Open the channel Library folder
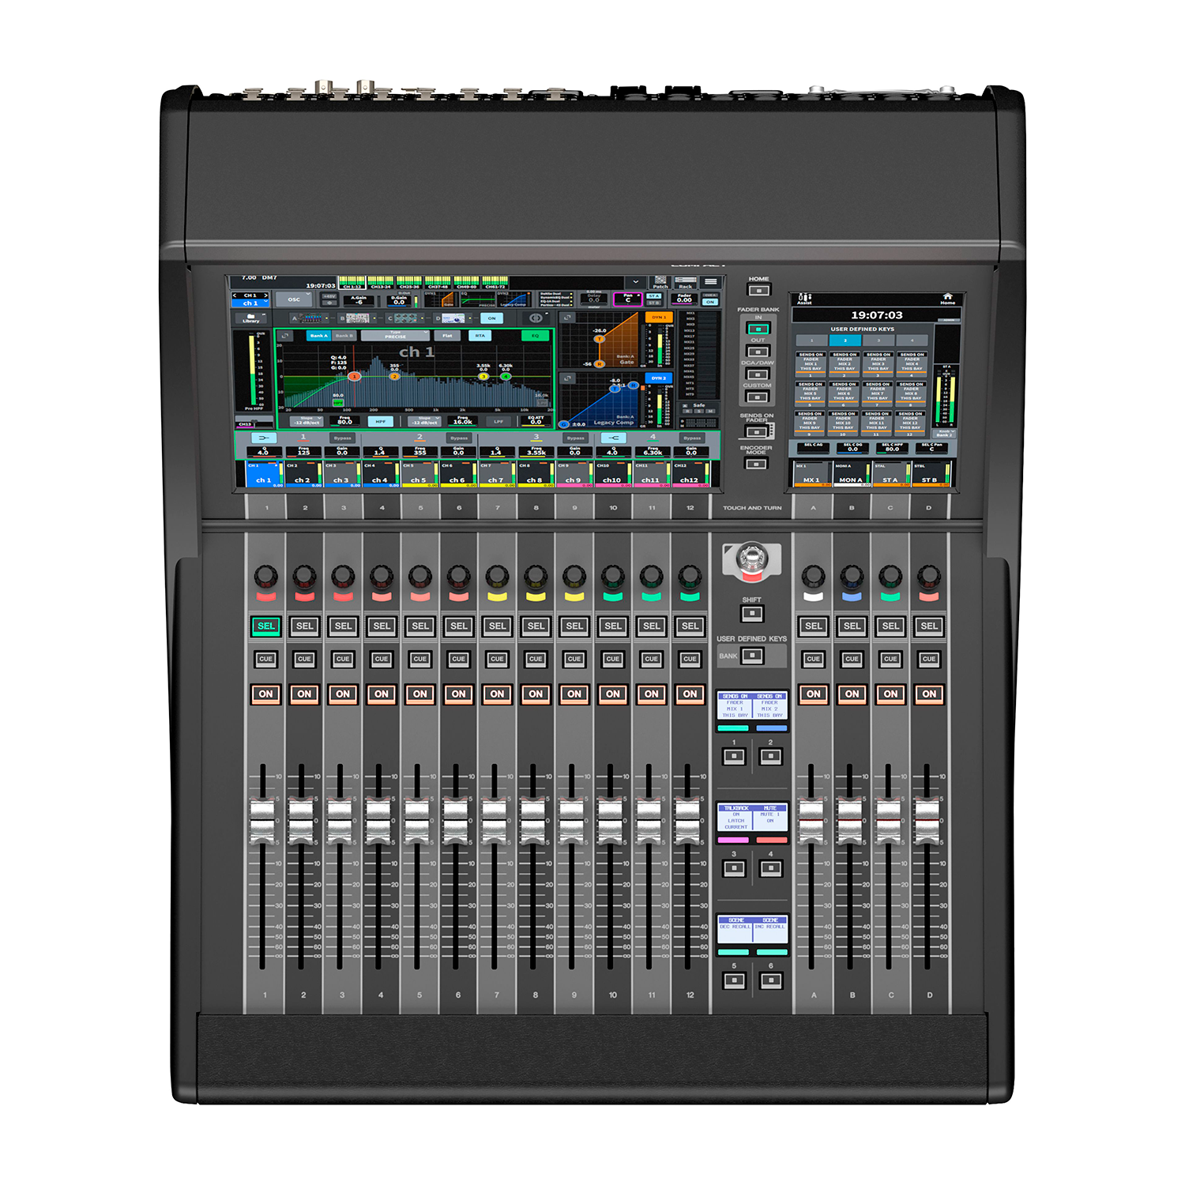Screen dimensions: 1185x1185 pos(251,318)
